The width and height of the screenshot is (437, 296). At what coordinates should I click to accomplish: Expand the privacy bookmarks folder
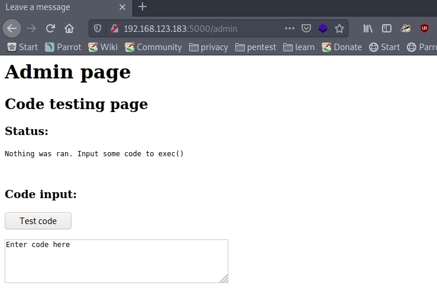209,47
